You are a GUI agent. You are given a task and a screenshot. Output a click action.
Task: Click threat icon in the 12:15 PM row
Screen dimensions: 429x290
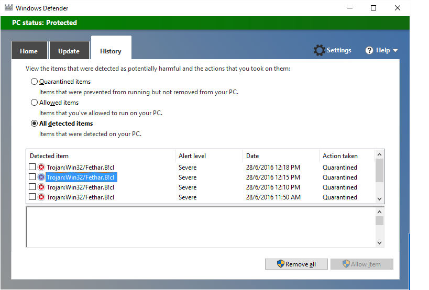click(41, 177)
